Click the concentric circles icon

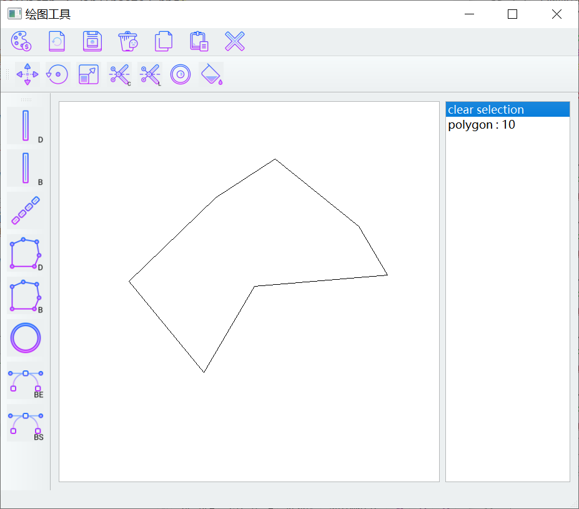point(181,74)
